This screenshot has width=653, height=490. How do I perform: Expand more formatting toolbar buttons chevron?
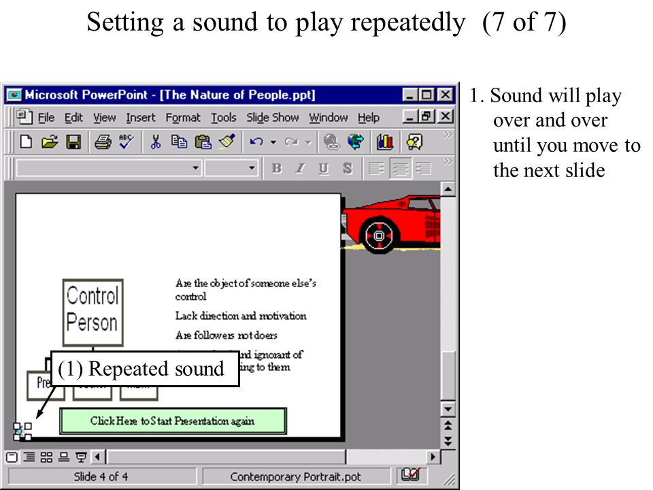(x=448, y=161)
